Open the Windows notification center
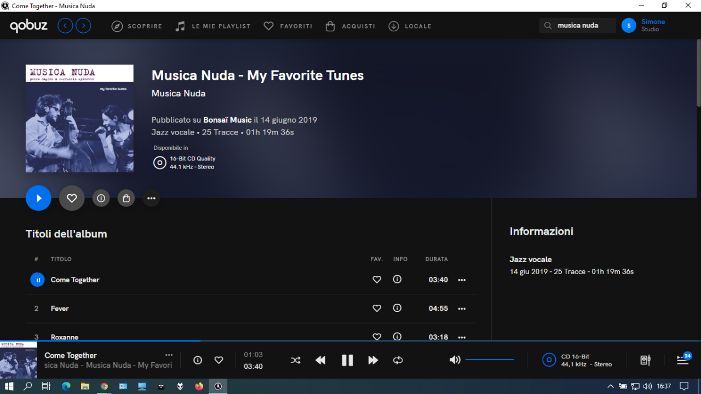The image size is (701, 394). 683,386
